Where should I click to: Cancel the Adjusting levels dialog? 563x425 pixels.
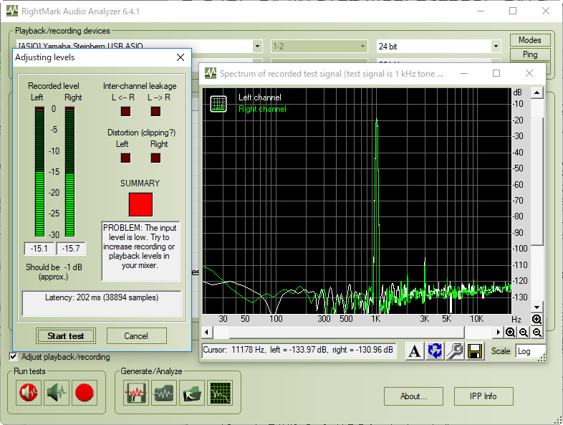pyautogui.click(x=136, y=336)
